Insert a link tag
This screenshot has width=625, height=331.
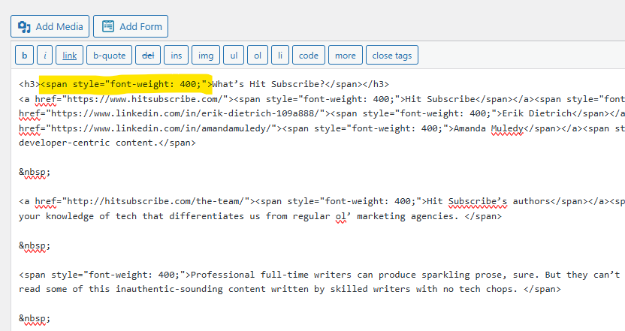[x=69, y=55]
